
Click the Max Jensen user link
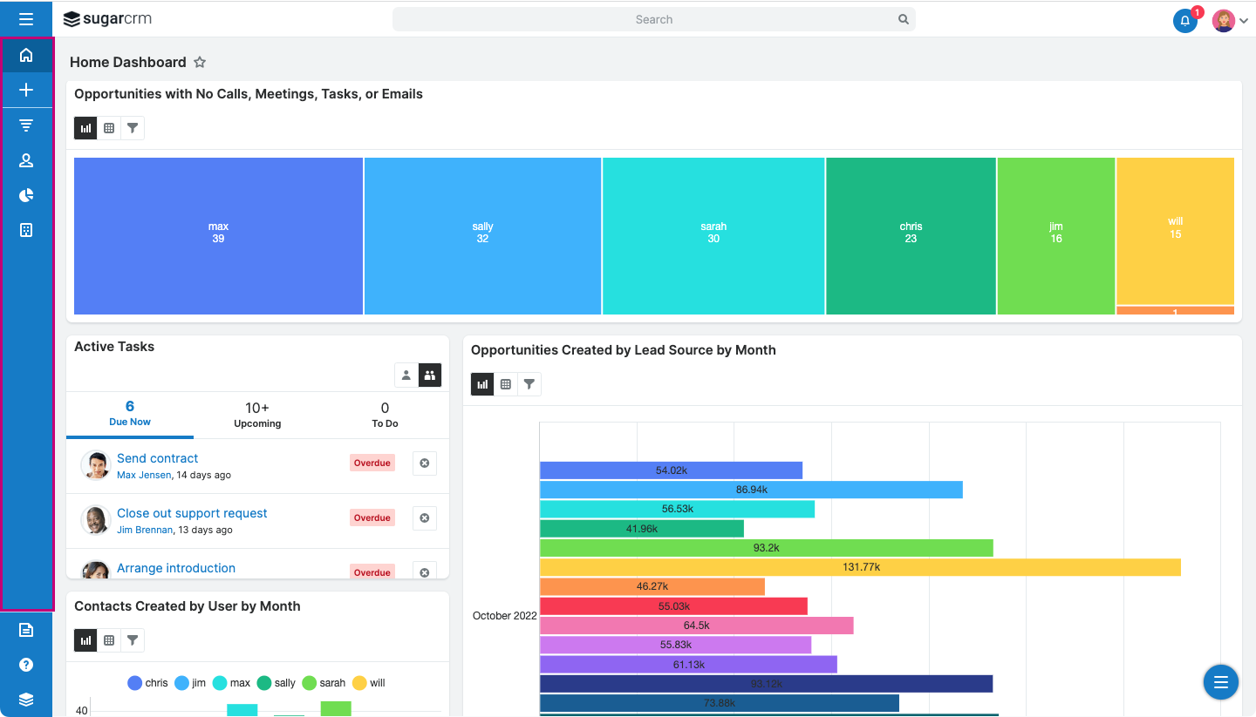145,475
